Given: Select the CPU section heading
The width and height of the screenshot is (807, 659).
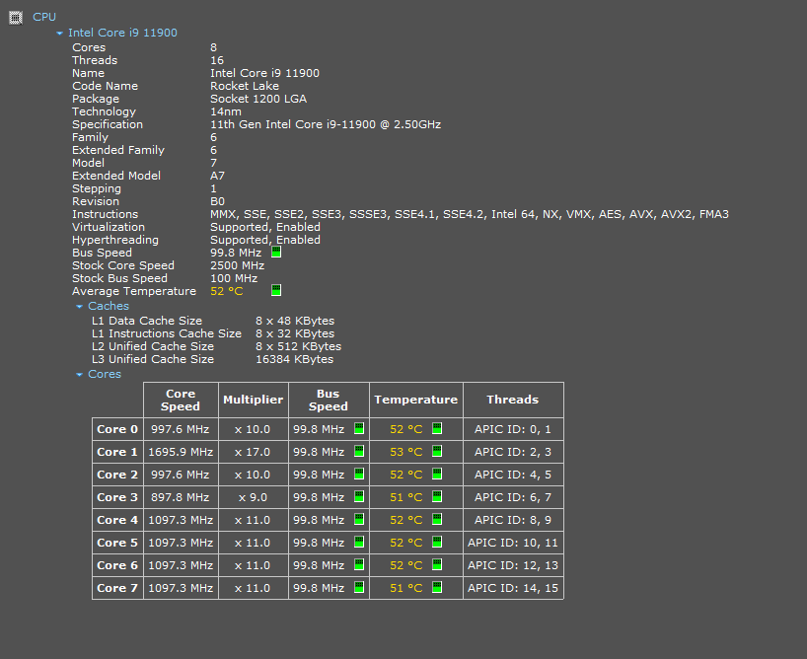Looking at the screenshot, I should tap(44, 17).
